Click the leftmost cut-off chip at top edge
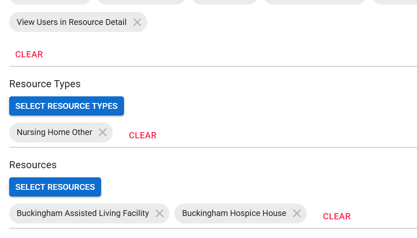Viewport: 417px width, 238px height. click(50, 2)
